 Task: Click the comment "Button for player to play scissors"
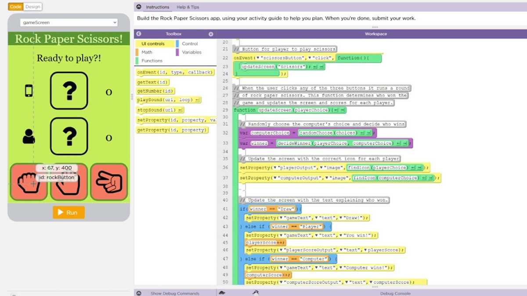coord(285,49)
